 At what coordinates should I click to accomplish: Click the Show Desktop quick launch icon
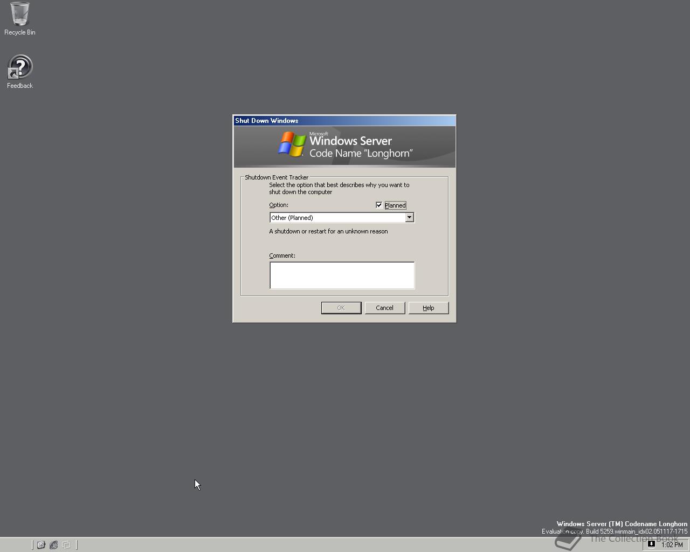[x=41, y=545]
